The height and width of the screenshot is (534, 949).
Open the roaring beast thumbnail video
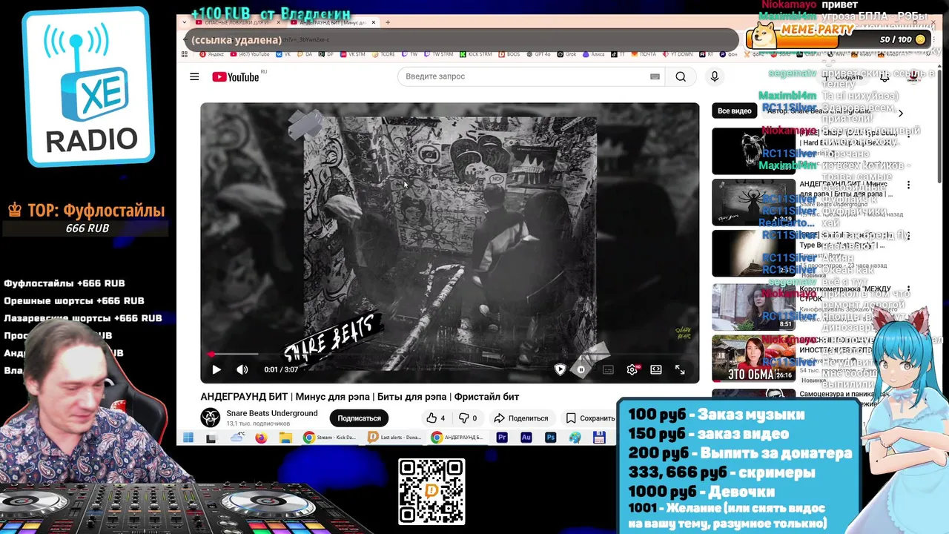pos(753,151)
